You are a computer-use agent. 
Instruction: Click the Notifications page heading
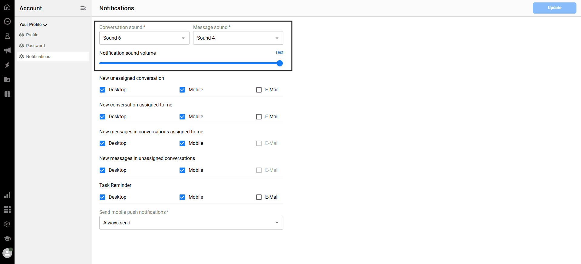[117, 8]
